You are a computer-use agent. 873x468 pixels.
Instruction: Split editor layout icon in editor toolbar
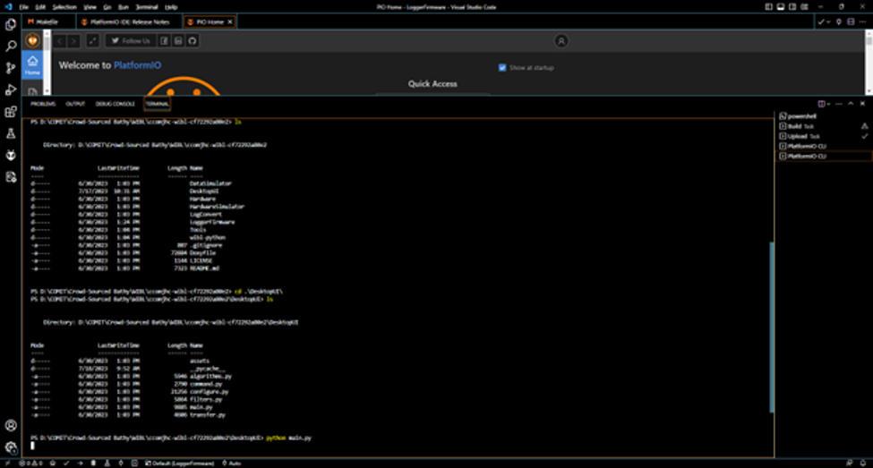pyautogui.click(x=851, y=21)
